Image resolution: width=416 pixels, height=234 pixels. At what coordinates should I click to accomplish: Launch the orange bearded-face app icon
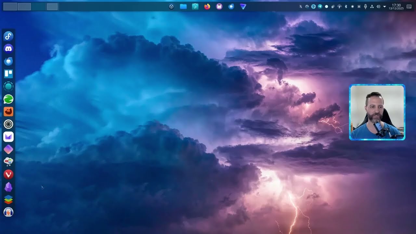coord(8,111)
